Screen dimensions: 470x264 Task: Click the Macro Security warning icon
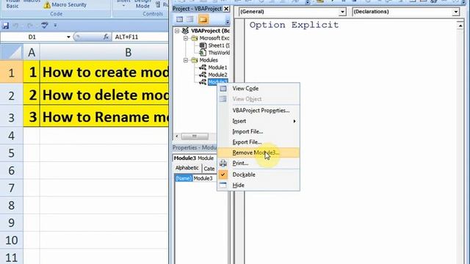coord(47,5)
